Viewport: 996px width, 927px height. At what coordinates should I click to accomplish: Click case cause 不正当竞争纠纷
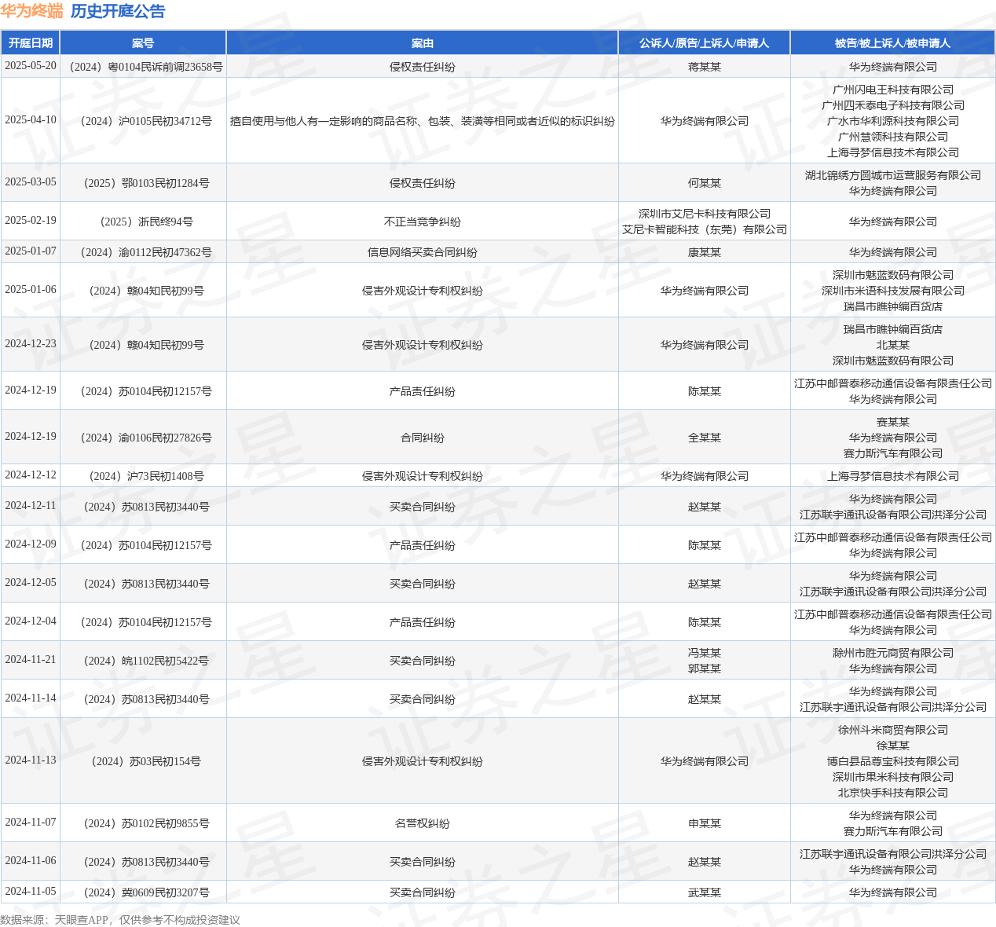[x=423, y=222]
